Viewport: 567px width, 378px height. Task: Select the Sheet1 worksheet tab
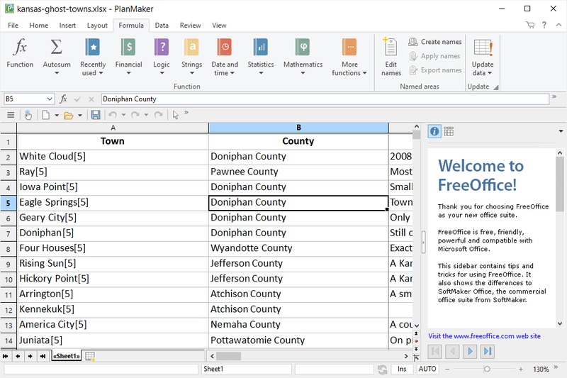66,356
